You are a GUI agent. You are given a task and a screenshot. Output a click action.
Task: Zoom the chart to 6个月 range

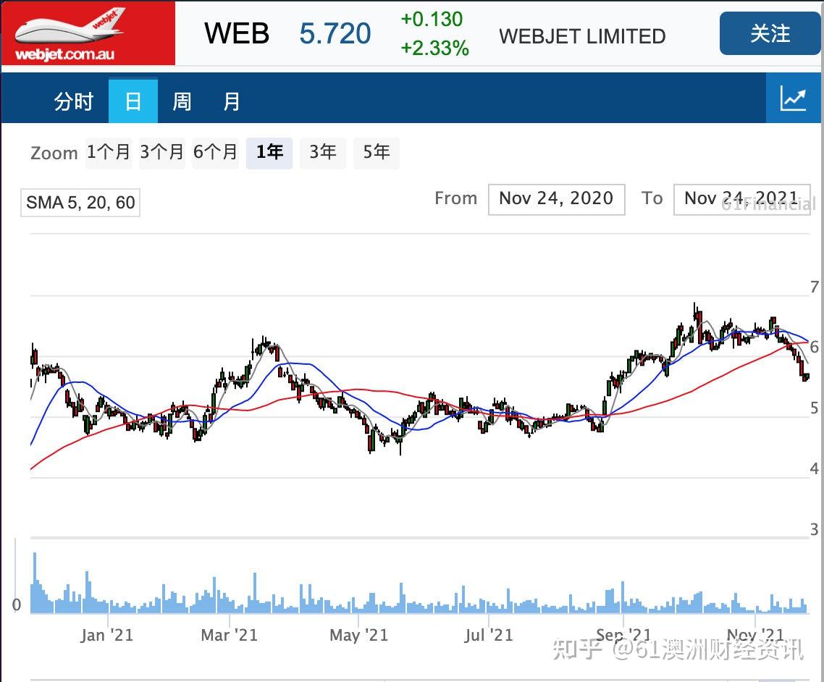click(215, 153)
